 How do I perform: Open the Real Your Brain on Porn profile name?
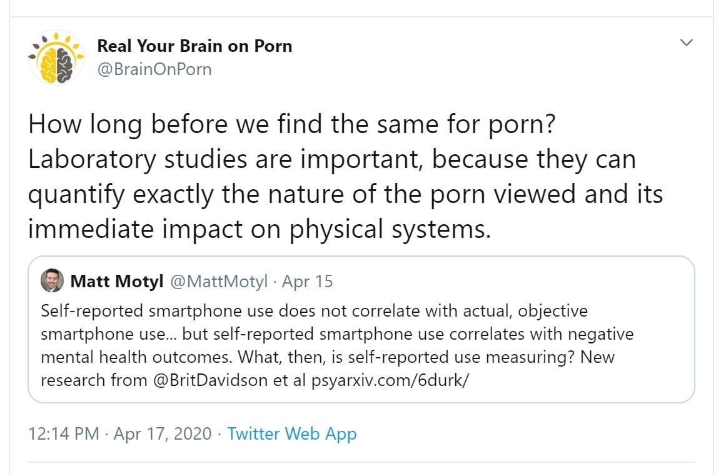[194, 46]
